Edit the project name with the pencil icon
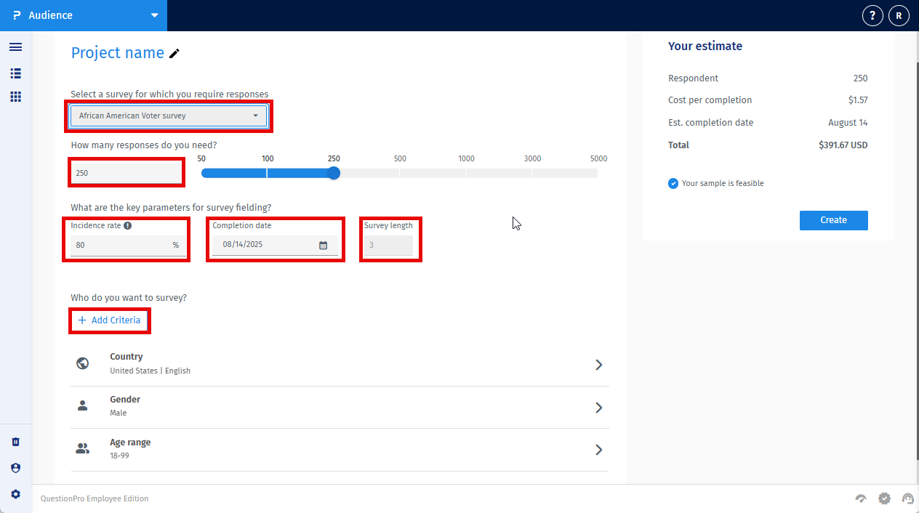 (x=174, y=53)
